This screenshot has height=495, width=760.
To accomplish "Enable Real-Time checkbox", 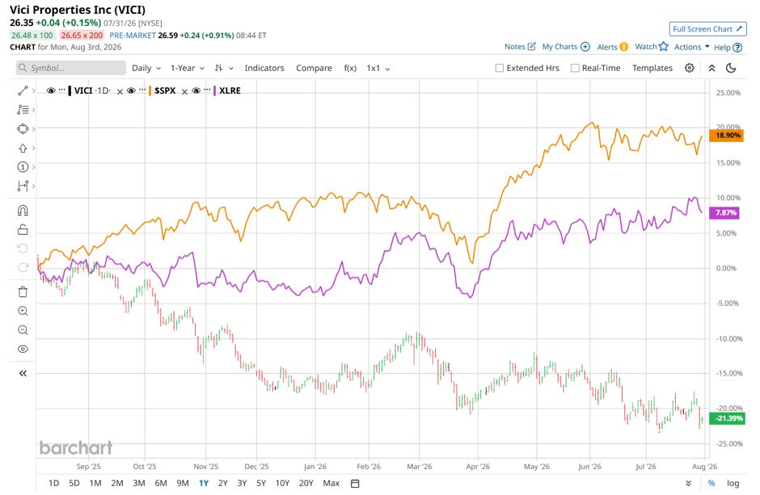I will coord(575,68).
